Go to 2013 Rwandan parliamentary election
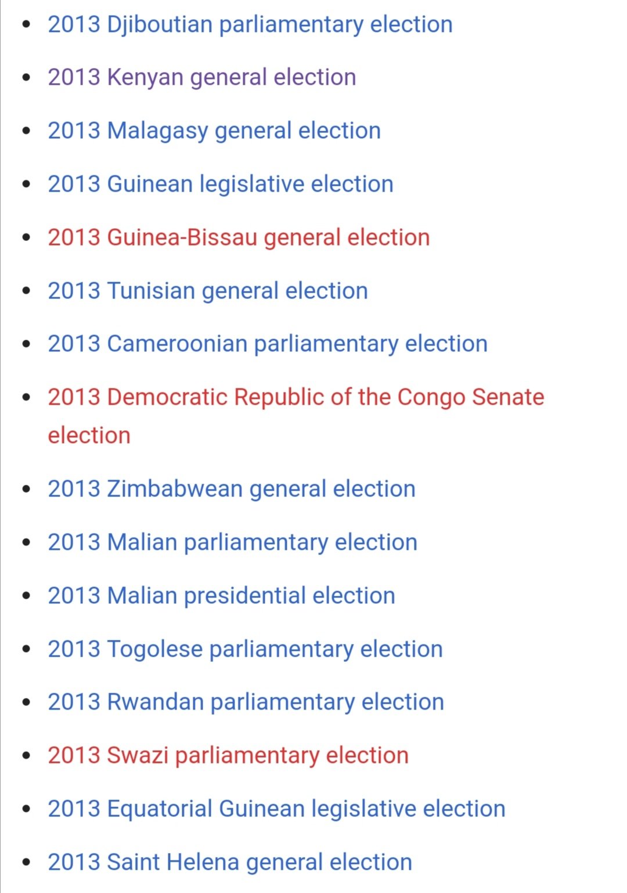The height and width of the screenshot is (893, 627). pyautogui.click(x=246, y=703)
